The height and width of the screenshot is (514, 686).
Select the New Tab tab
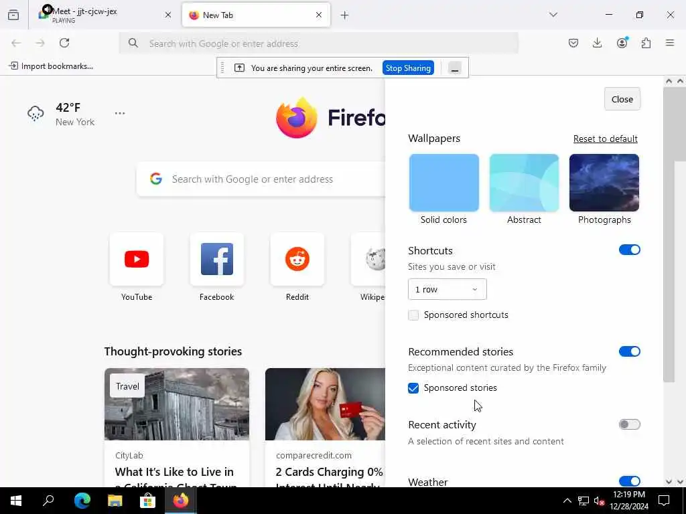point(255,15)
